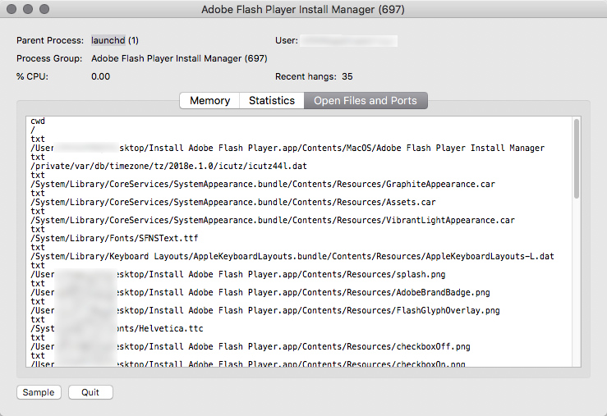Select the Open Files and Ports tab
The height and width of the screenshot is (416, 607).
coord(366,101)
